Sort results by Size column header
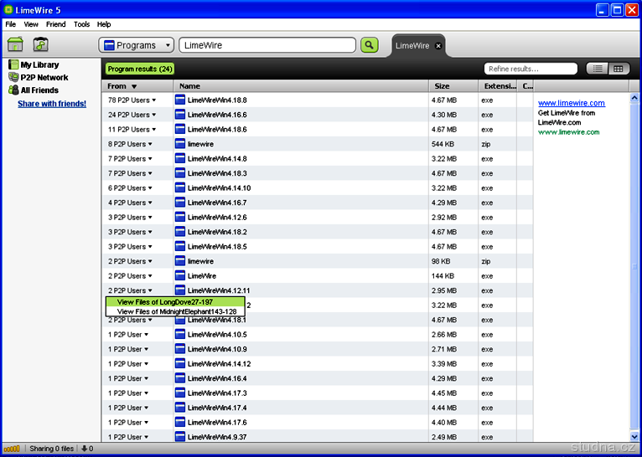Image resolution: width=642 pixels, height=457 pixels. [x=453, y=86]
